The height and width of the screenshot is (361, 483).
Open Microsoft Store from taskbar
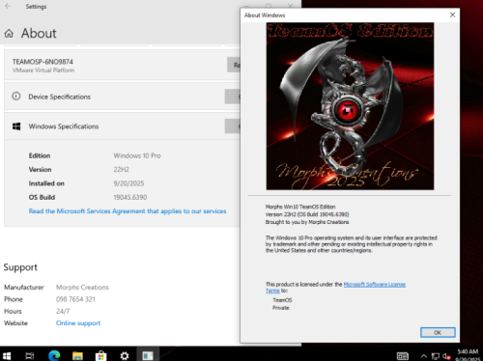coord(100,355)
